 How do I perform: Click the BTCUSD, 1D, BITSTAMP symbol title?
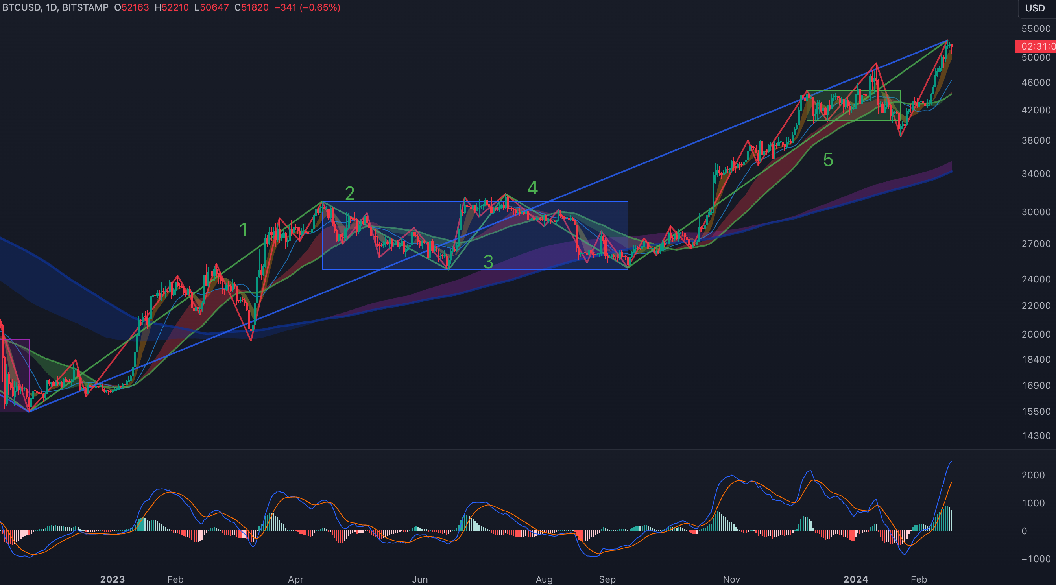[55, 7]
